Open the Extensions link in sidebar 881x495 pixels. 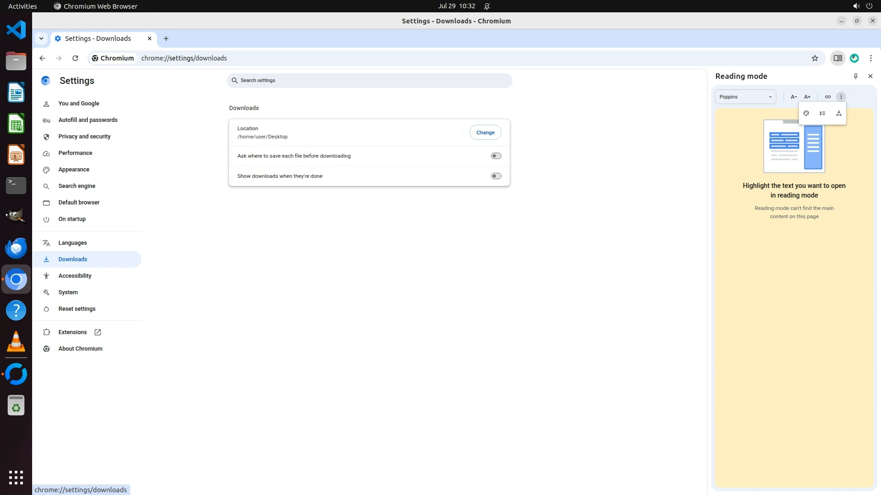pos(72,332)
